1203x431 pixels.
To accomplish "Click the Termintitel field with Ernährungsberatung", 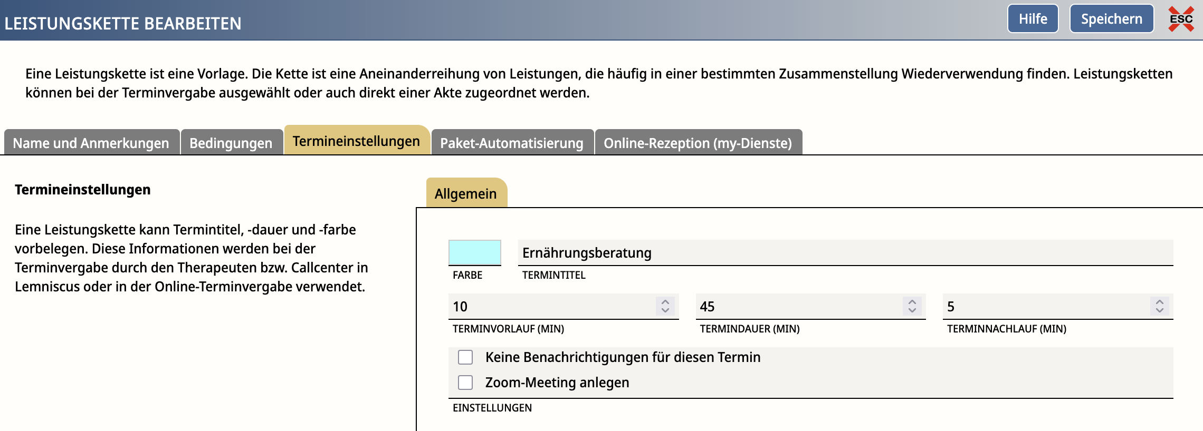I will 844,253.
